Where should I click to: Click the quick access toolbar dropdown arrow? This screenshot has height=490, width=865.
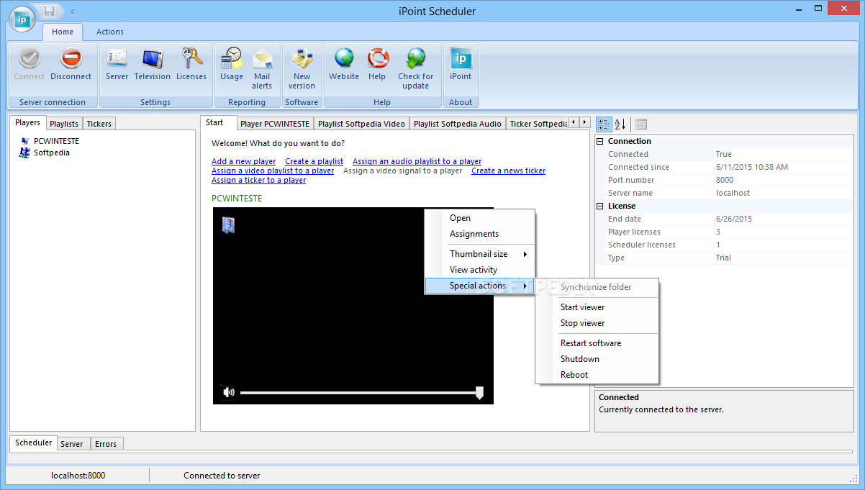[x=72, y=12]
